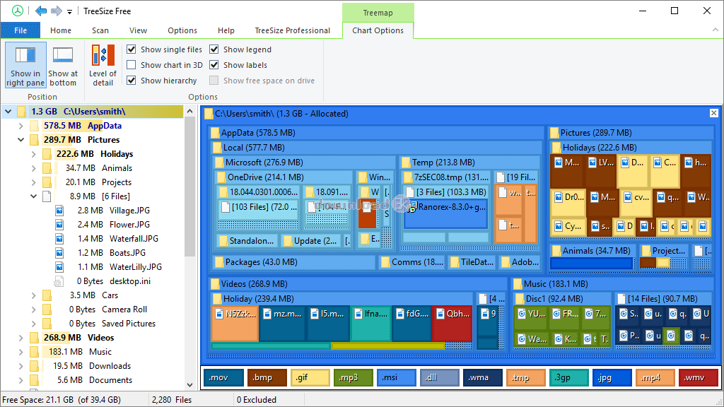Enable the Show chart in 3D checkbox
The width and height of the screenshot is (724, 407).
(x=132, y=65)
